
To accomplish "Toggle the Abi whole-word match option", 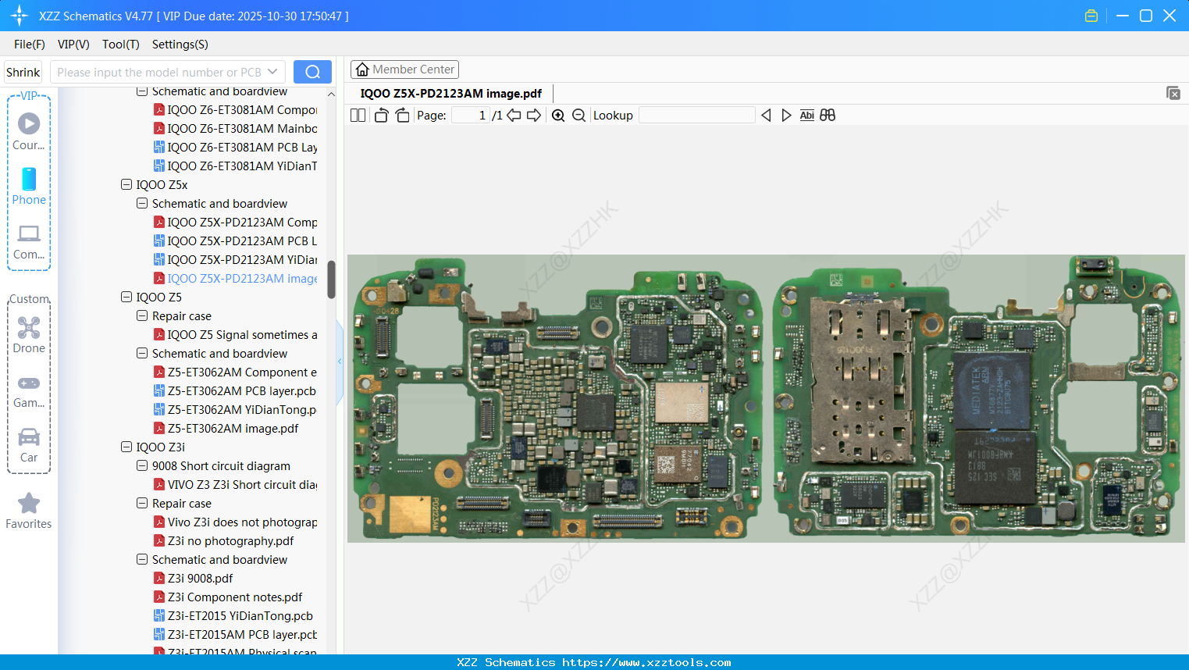I will click(x=806, y=116).
